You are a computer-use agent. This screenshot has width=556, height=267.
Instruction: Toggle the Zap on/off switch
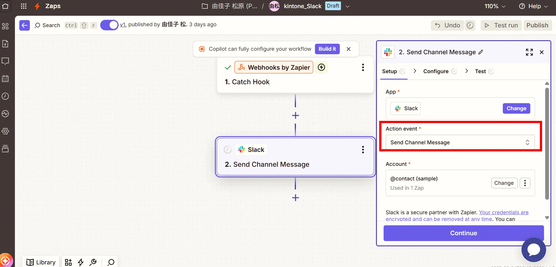click(109, 25)
